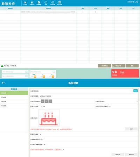Expand the dropdown arrow at settings row end

[137, 101]
